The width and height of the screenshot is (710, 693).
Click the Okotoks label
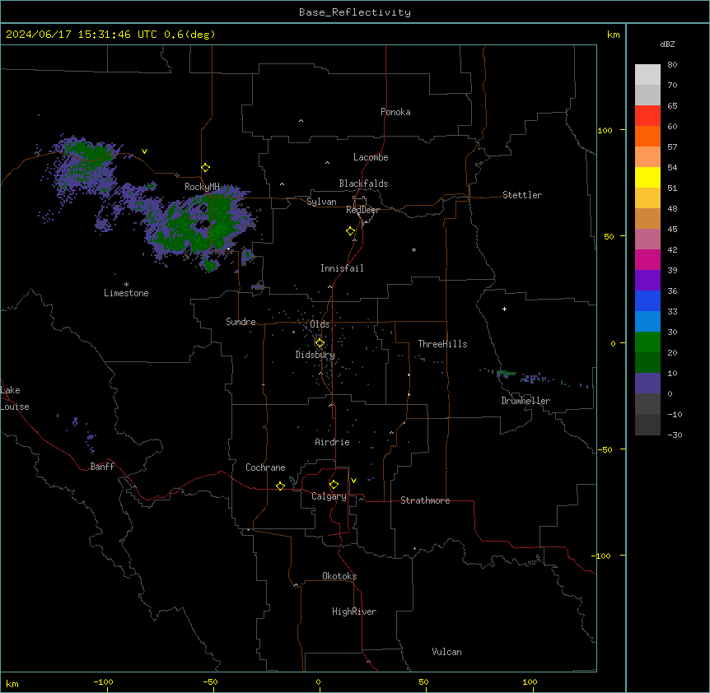point(339,576)
